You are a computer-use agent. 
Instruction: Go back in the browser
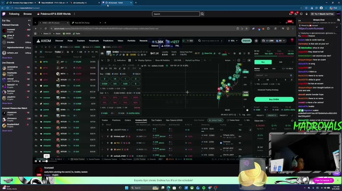[x=3, y=8]
